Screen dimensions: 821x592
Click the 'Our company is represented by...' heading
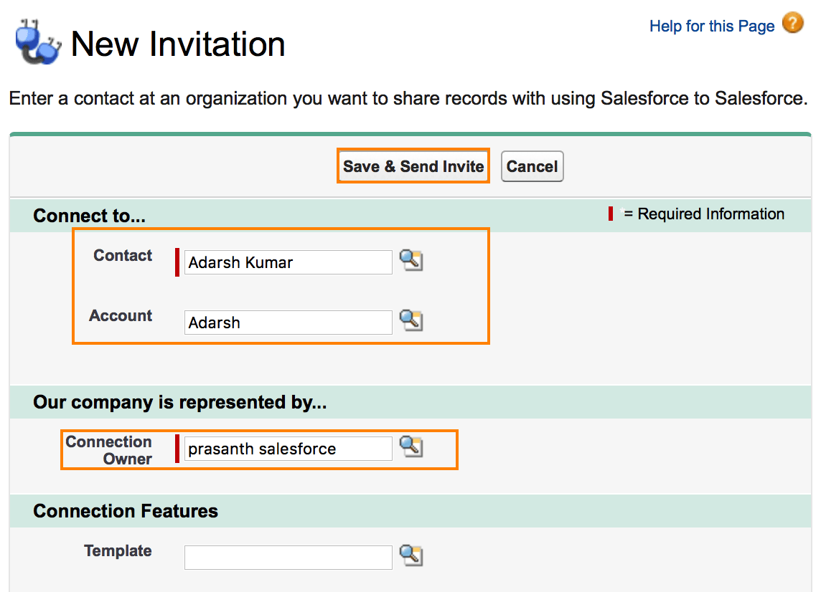[x=179, y=402]
